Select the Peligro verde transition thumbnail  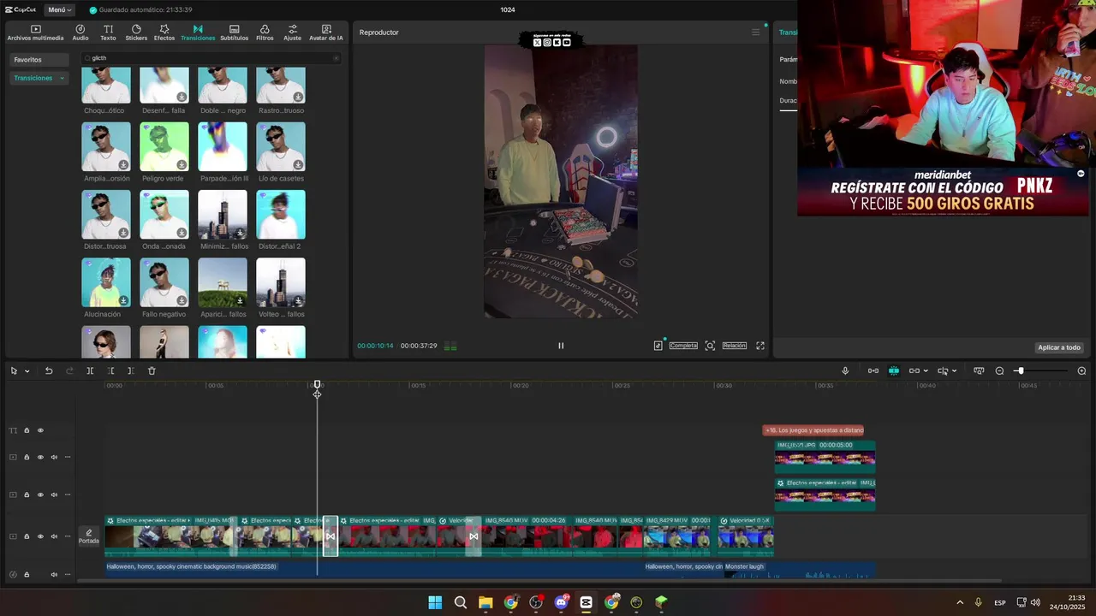tap(164, 146)
